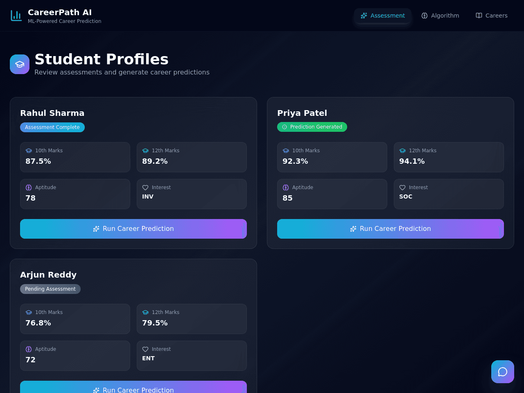Image resolution: width=524 pixels, height=393 pixels.
Task: Run Career Prediction for Arjun Reddy
Action: pos(133,387)
